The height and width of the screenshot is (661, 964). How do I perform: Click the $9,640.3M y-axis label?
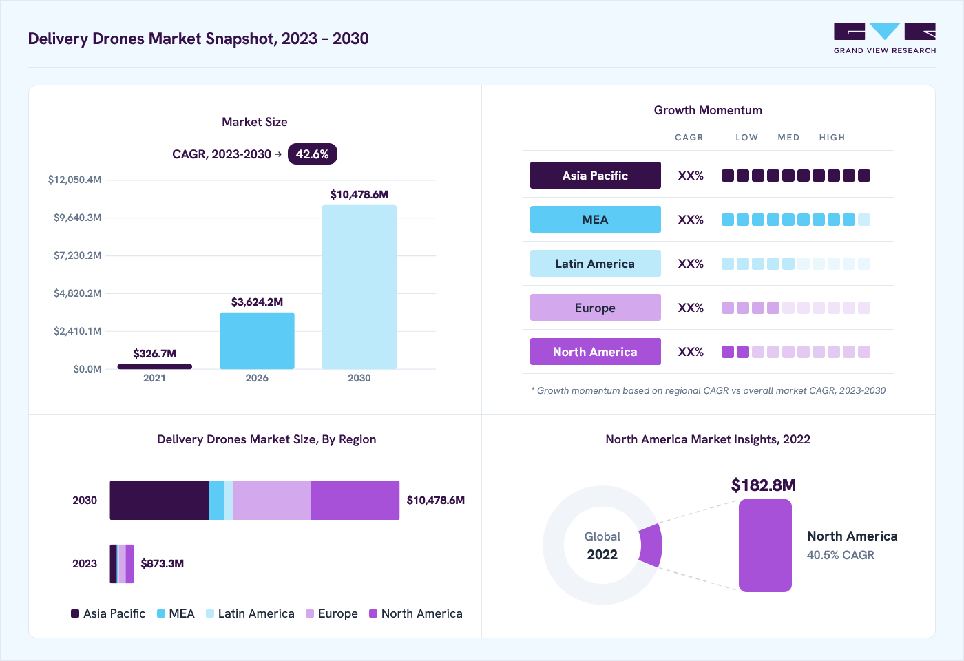click(78, 218)
